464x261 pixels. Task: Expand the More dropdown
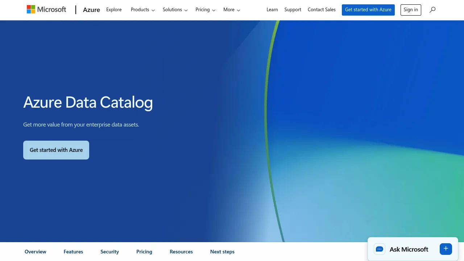[x=232, y=10]
